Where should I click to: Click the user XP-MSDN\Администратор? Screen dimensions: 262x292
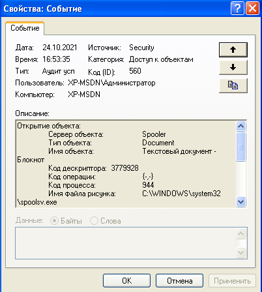(111, 83)
